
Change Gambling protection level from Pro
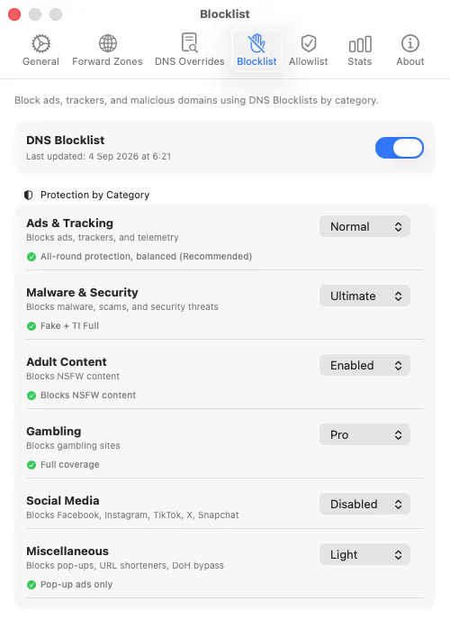[x=364, y=434]
